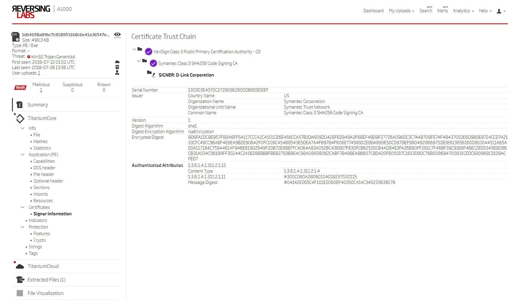Go to the Dashboard menu item
The width and height of the screenshot is (520, 300).
pos(373,11)
